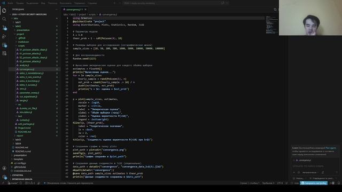This screenshot has height=192, width=342.
Task: Click the split editor icon
Action: coord(275,10)
